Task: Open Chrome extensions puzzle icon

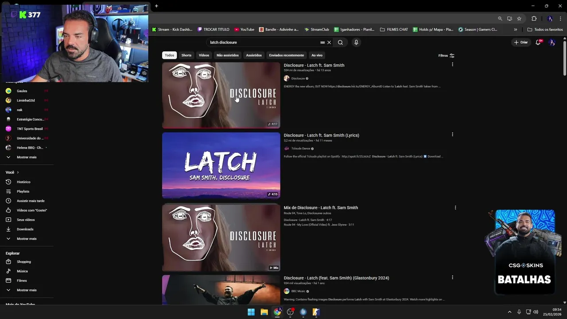Action: click(534, 19)
